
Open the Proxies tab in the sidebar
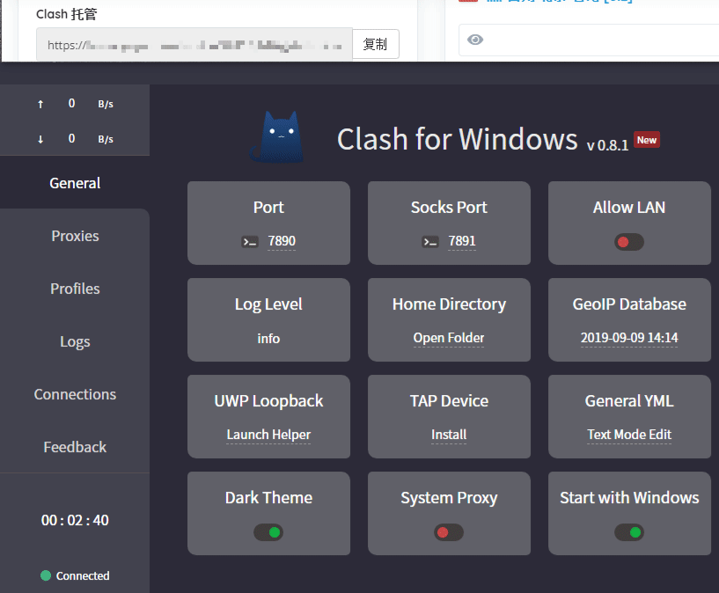click(75, 236)
